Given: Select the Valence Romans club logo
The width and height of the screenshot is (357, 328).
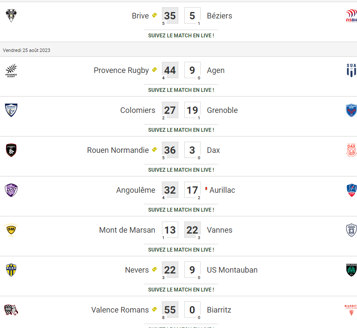Looking at the screenshot, I should click(x=11, y=310).
